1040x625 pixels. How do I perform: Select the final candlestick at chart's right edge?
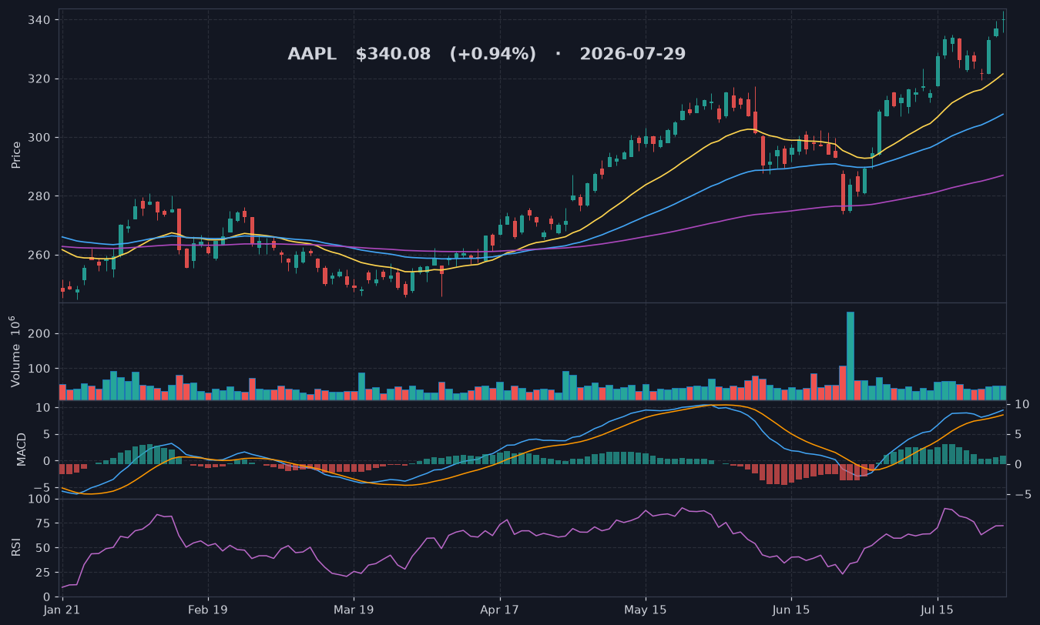click(x=1003, y=22)
